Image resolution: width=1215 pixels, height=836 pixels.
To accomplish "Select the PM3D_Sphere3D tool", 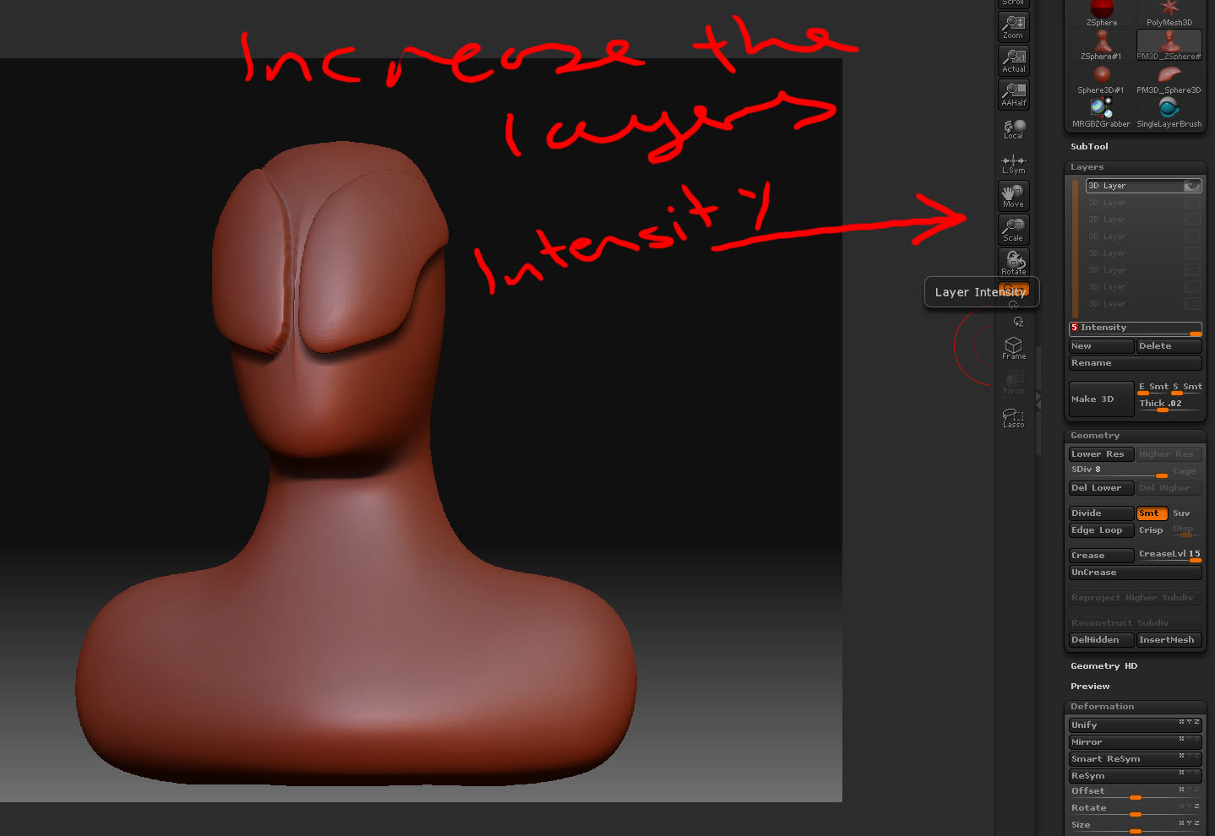I will (x=1169, y=79).
